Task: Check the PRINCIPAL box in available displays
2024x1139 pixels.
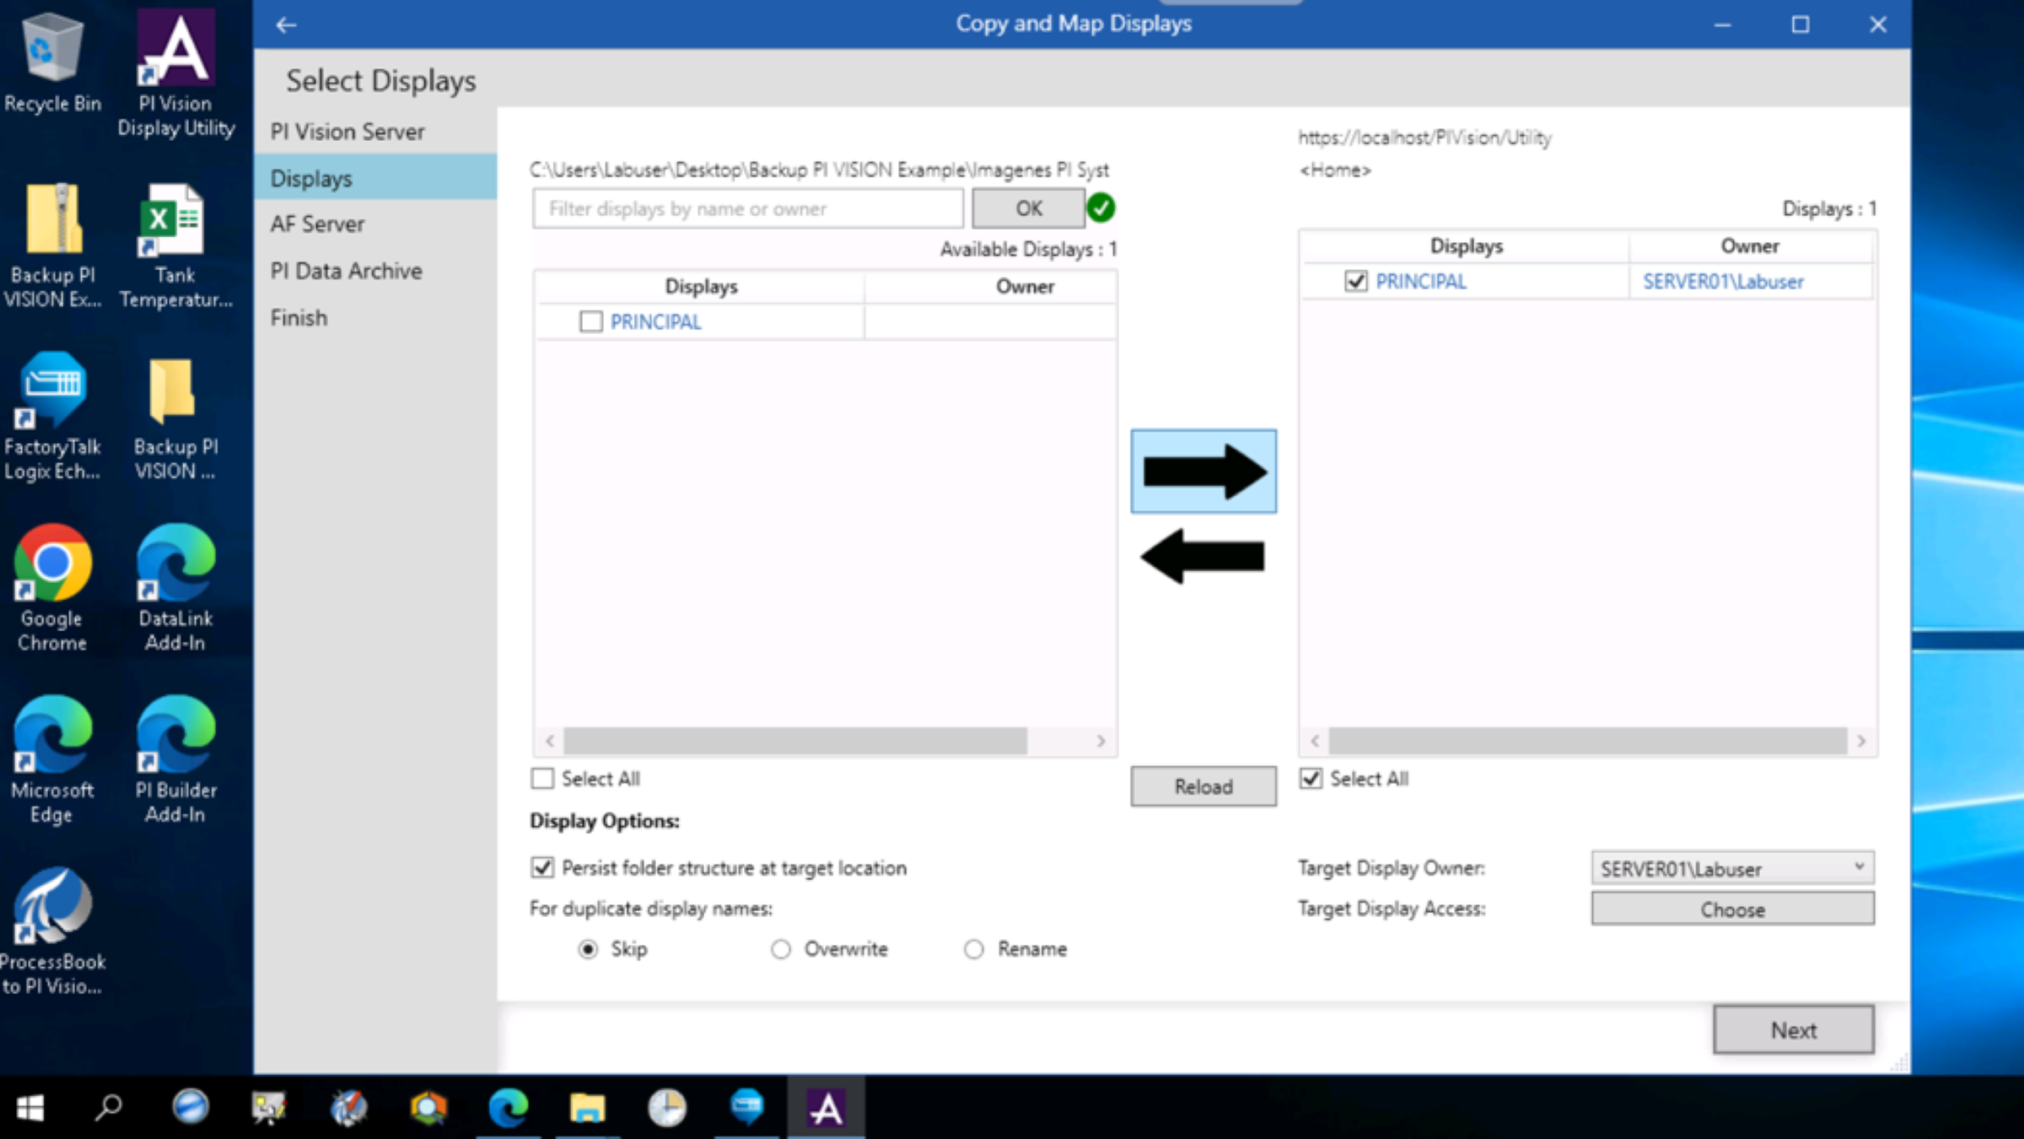Action: pyautogui.click(x=591, y=321)
